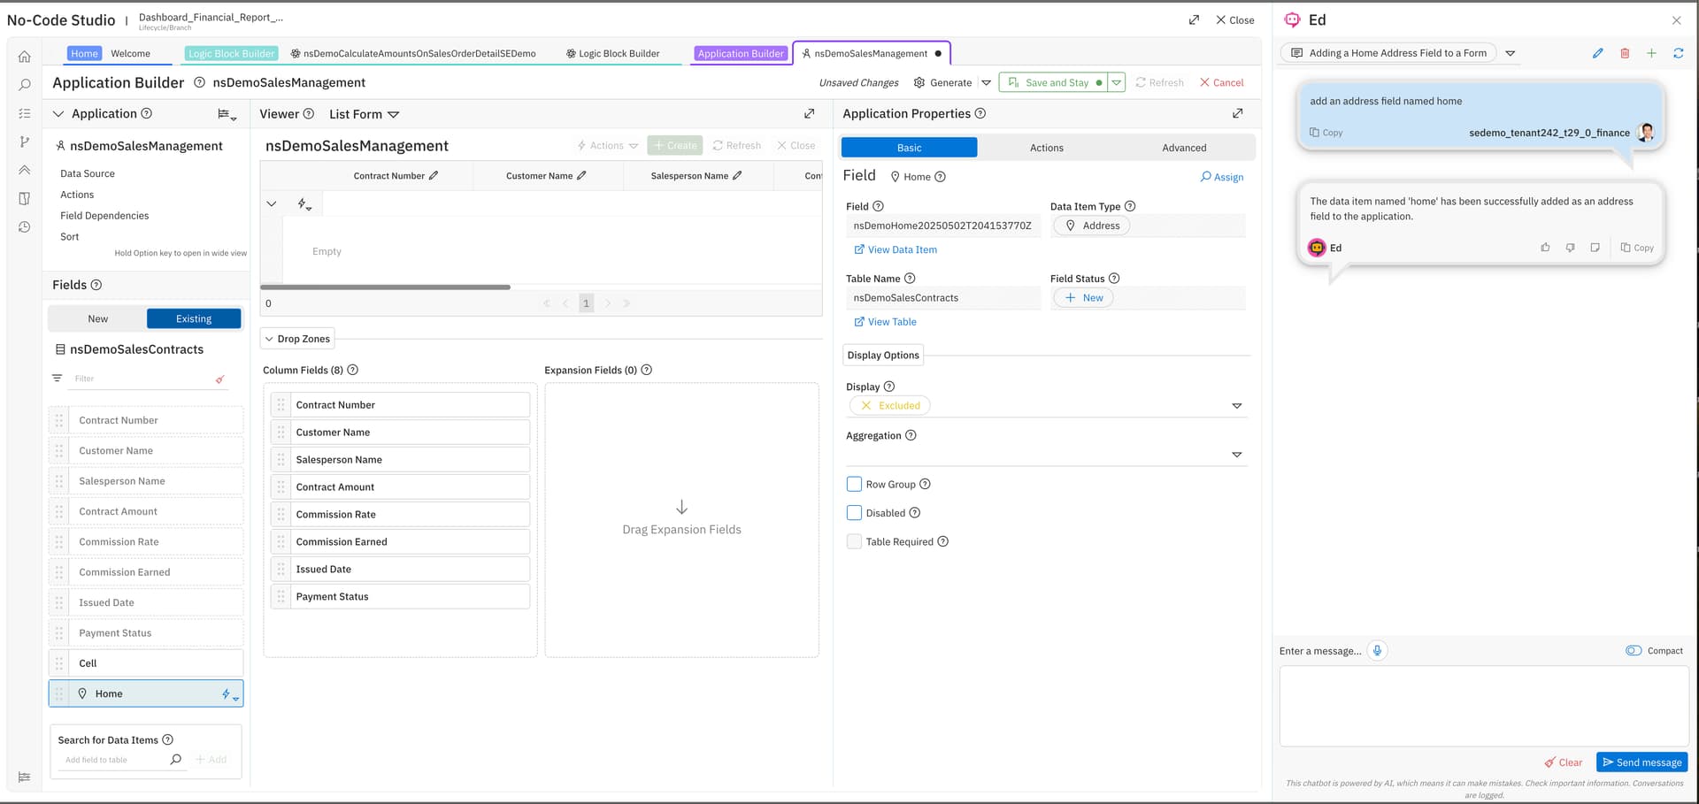
Task: Open the search icon in left sidebar
Action: point(25,85)
